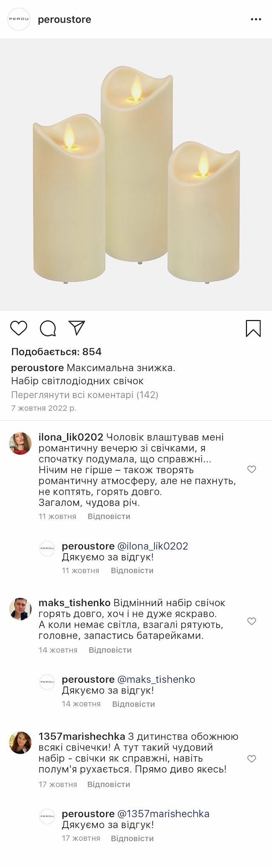Reply to ilona_lik0202's comment
The image size is (272, 867).
tap(109, 516)
